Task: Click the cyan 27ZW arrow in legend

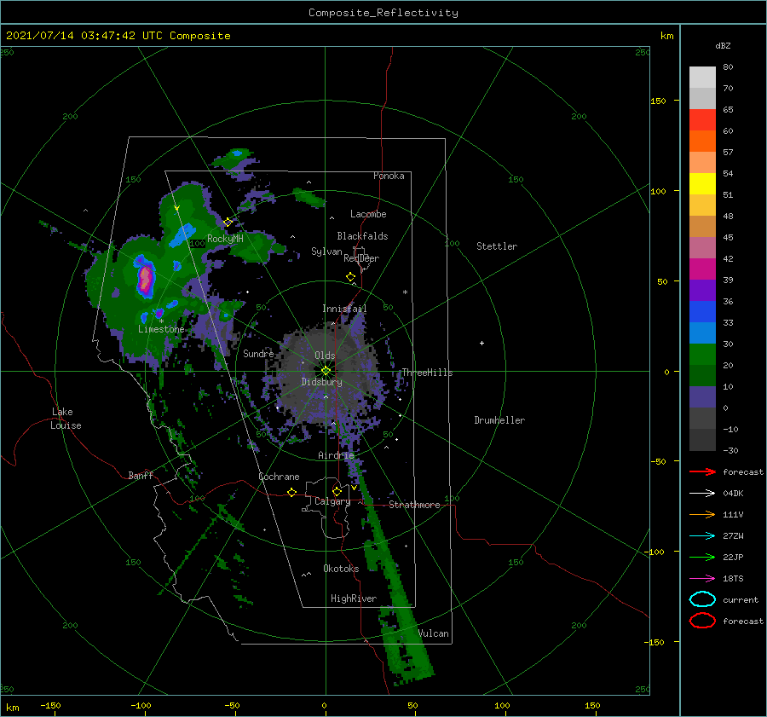Action: 702,536
